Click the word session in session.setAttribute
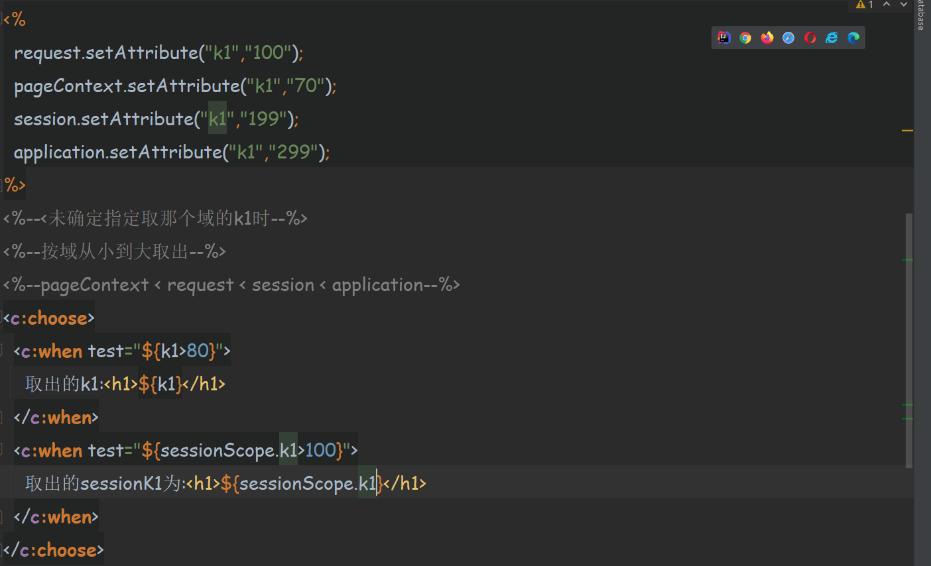 tap(46, 119)
